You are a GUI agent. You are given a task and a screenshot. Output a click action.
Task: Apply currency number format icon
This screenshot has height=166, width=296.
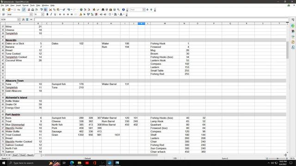80,14
